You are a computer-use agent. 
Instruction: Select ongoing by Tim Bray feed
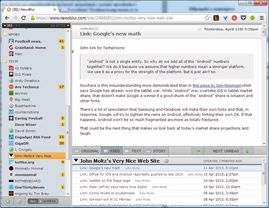pos(37,194)
